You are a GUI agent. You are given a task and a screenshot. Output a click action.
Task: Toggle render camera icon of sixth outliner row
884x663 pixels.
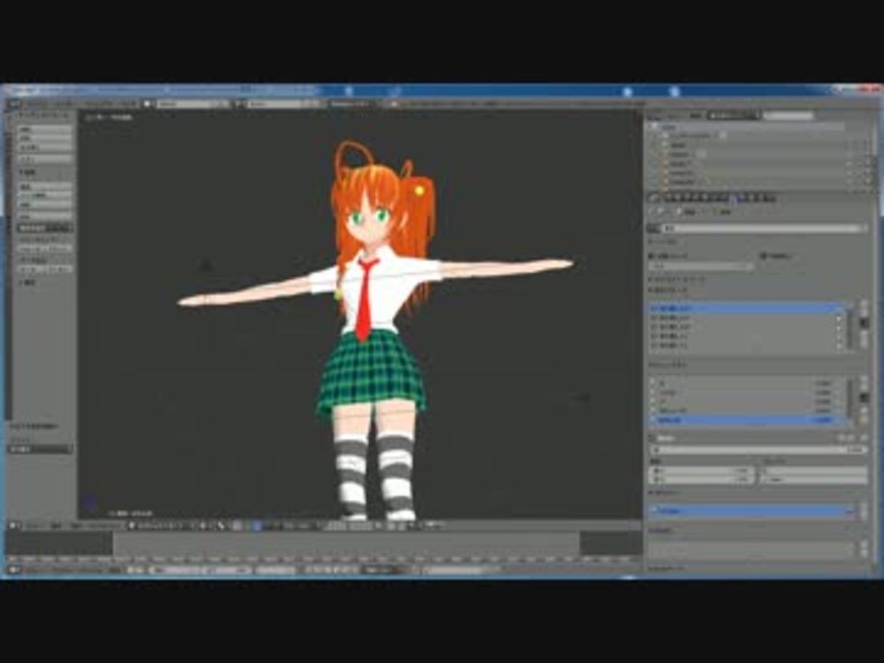867,173
